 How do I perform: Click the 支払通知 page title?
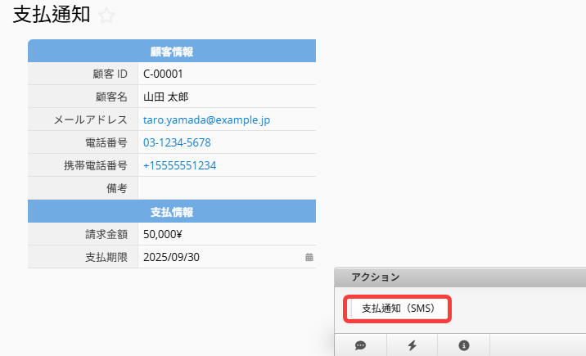click(x=51, y=16)
